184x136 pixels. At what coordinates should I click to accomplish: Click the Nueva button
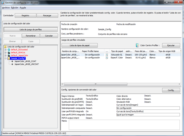click(12, 36)
